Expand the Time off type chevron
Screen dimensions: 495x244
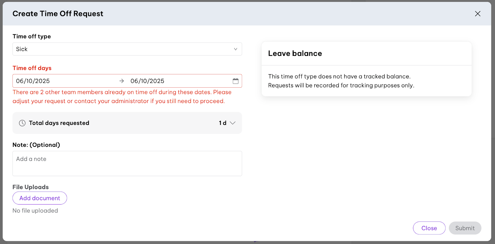point(235,49)
